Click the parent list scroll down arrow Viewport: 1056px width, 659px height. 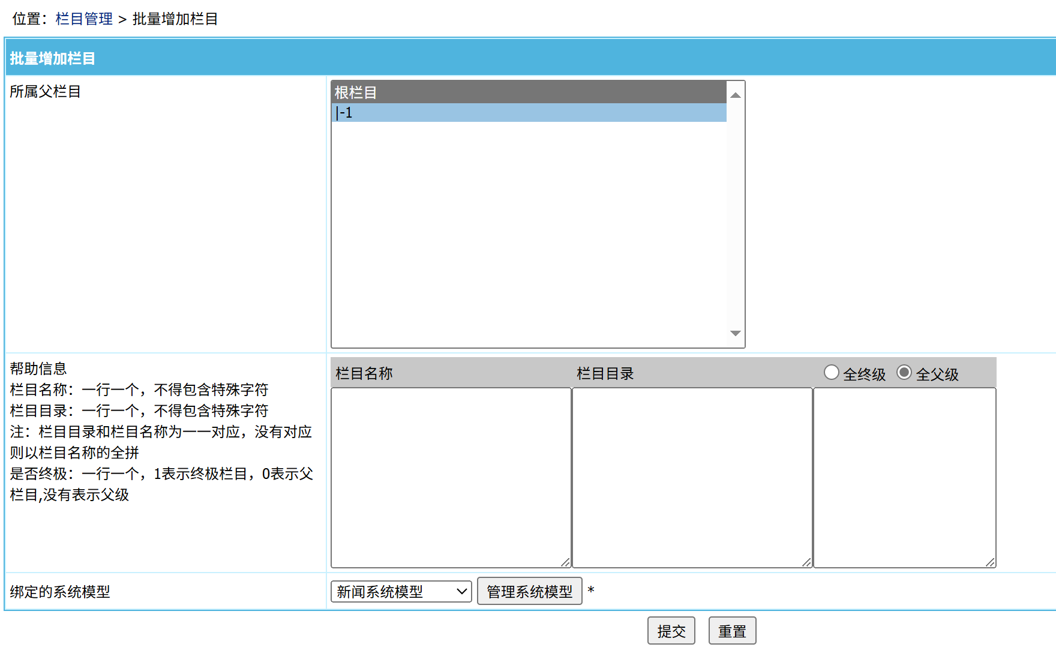pos(735,333)
